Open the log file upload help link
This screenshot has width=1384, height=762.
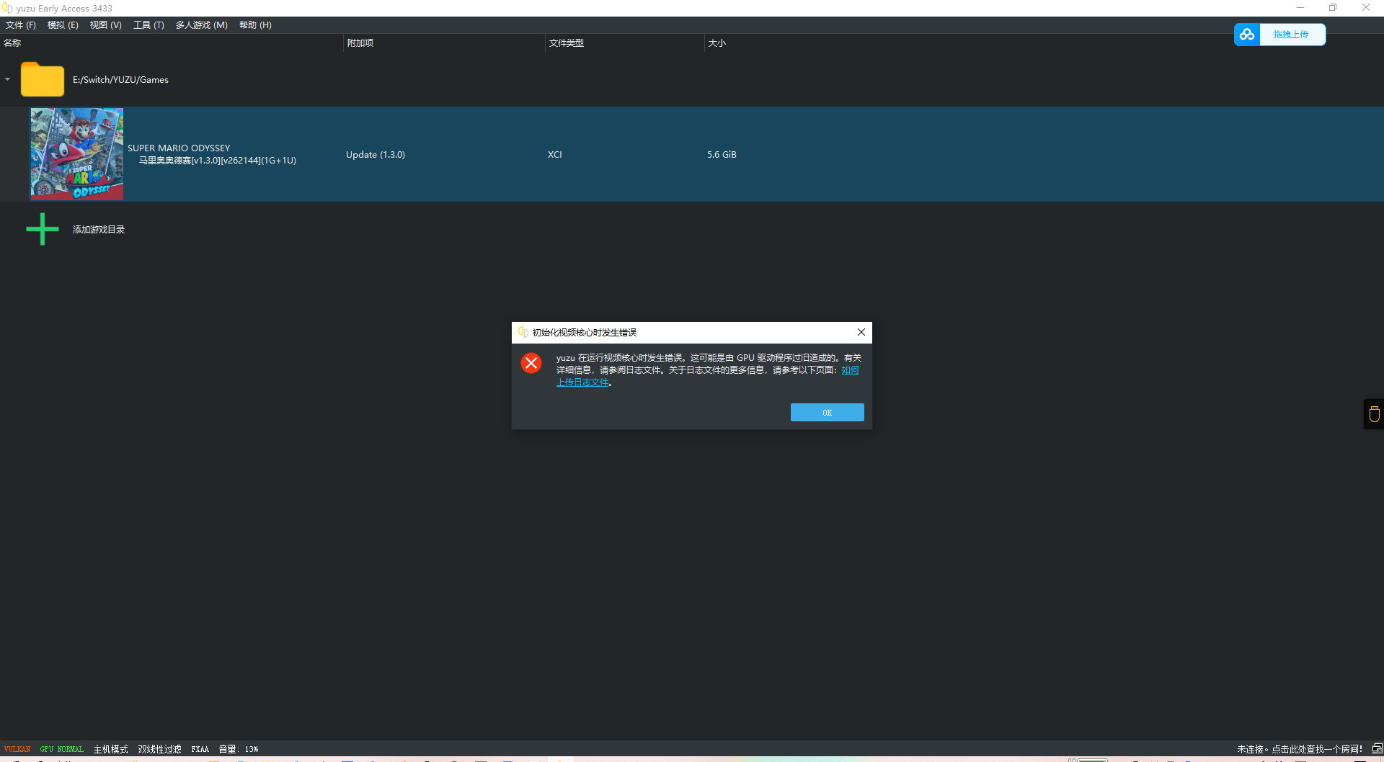[x=582, y=382]
